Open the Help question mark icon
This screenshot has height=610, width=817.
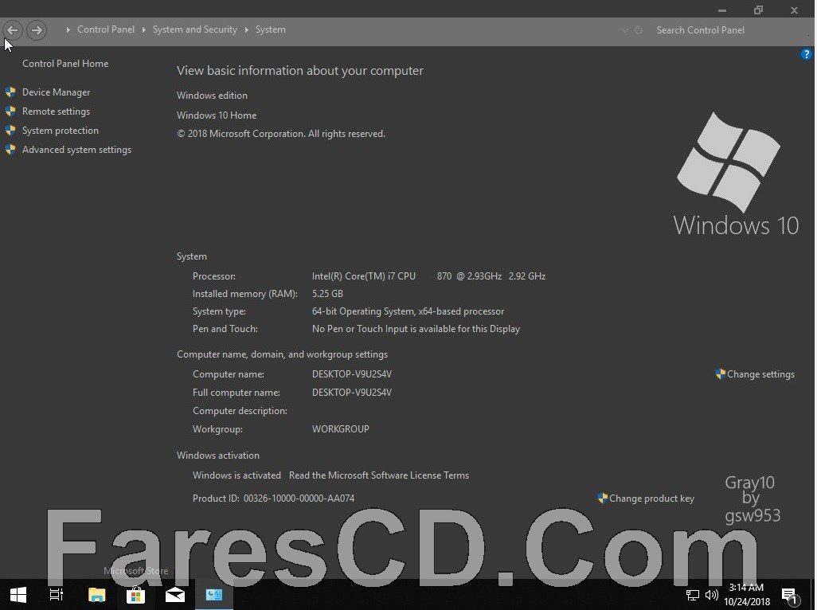click(x=806, y=54)
